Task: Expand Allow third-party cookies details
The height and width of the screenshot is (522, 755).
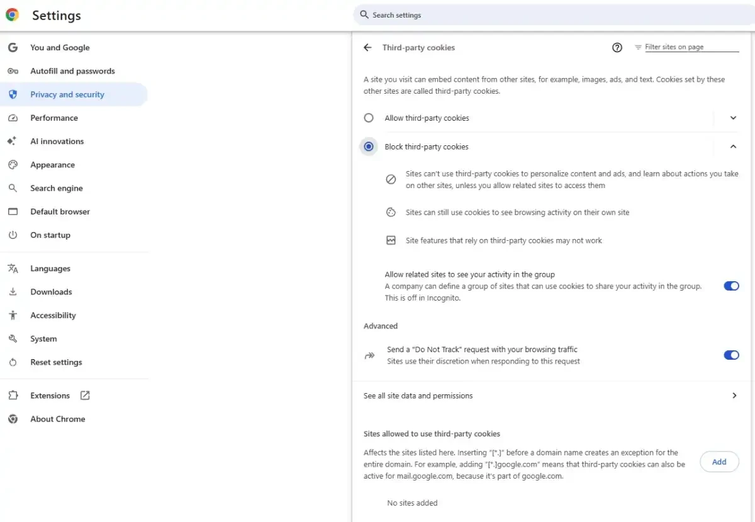Action: tap(733, 118)
